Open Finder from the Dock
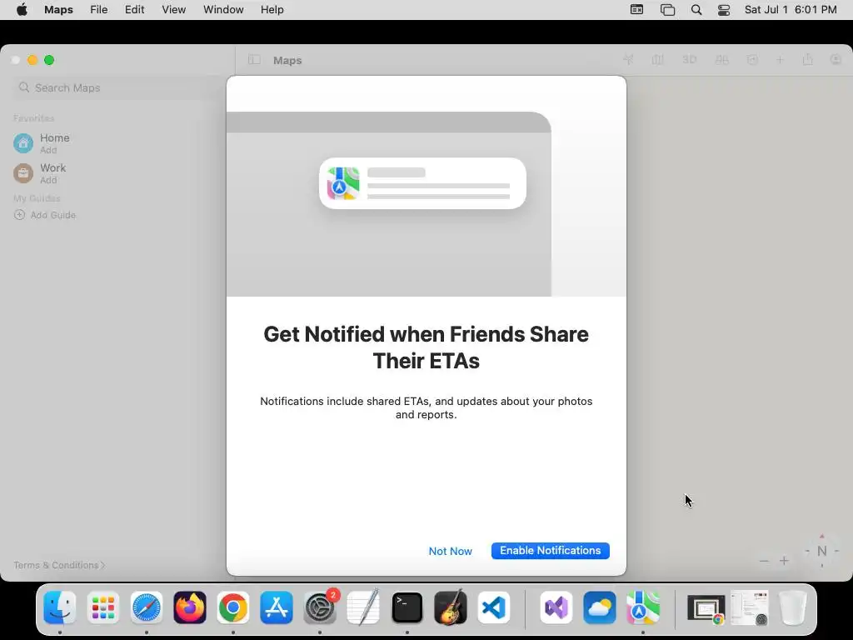This screenshot has width=853, height=640. coord(60,607)
